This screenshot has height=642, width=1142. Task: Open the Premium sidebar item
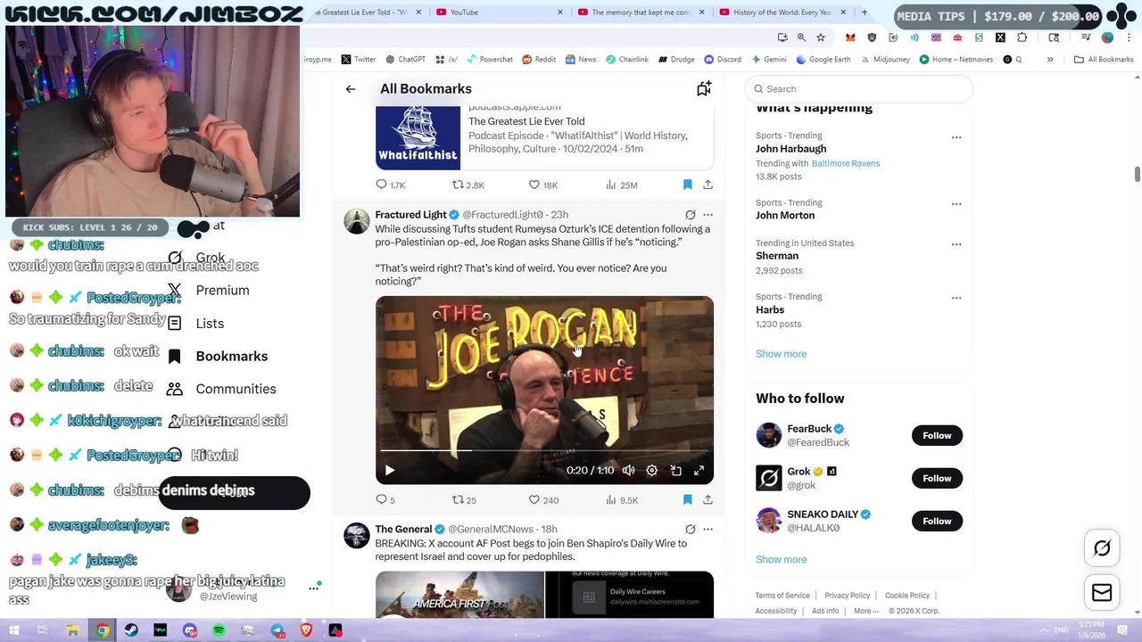click(x=208, y=291)
